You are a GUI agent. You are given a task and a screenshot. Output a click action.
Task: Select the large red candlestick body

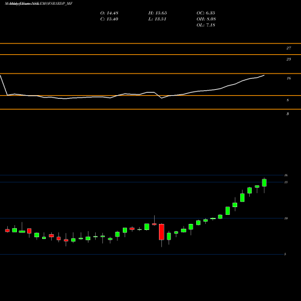pyautogui.click(x=161, y=232)
